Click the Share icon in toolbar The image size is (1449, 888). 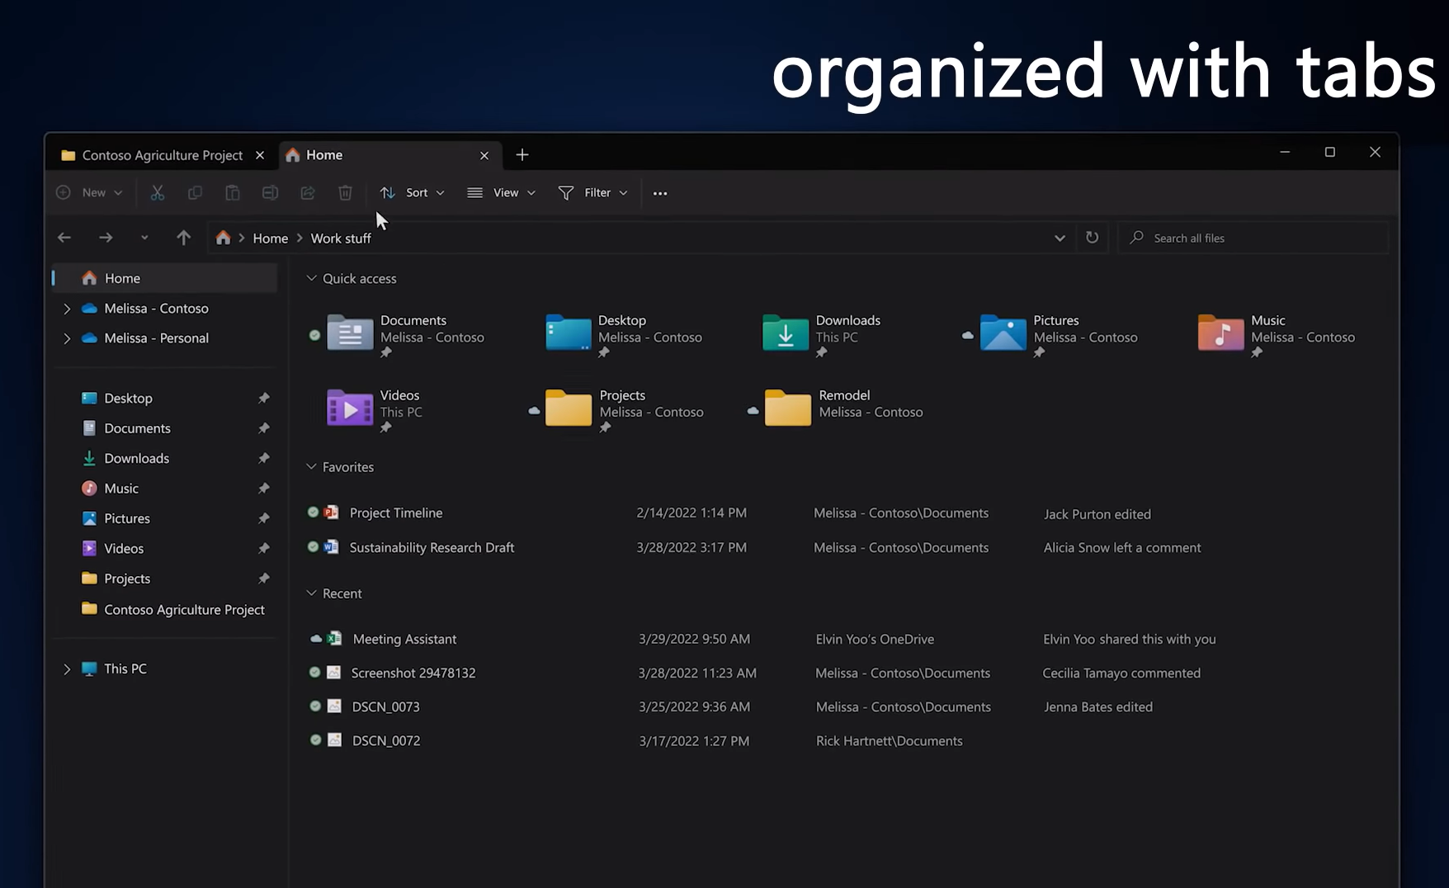coord(308,193)
